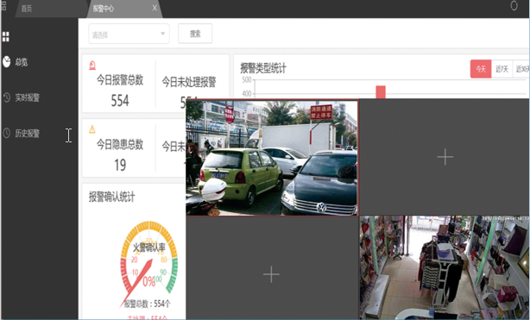Click the 历史报警 clock icon
This screenshot has width=530, height=320.
point(7,133)
